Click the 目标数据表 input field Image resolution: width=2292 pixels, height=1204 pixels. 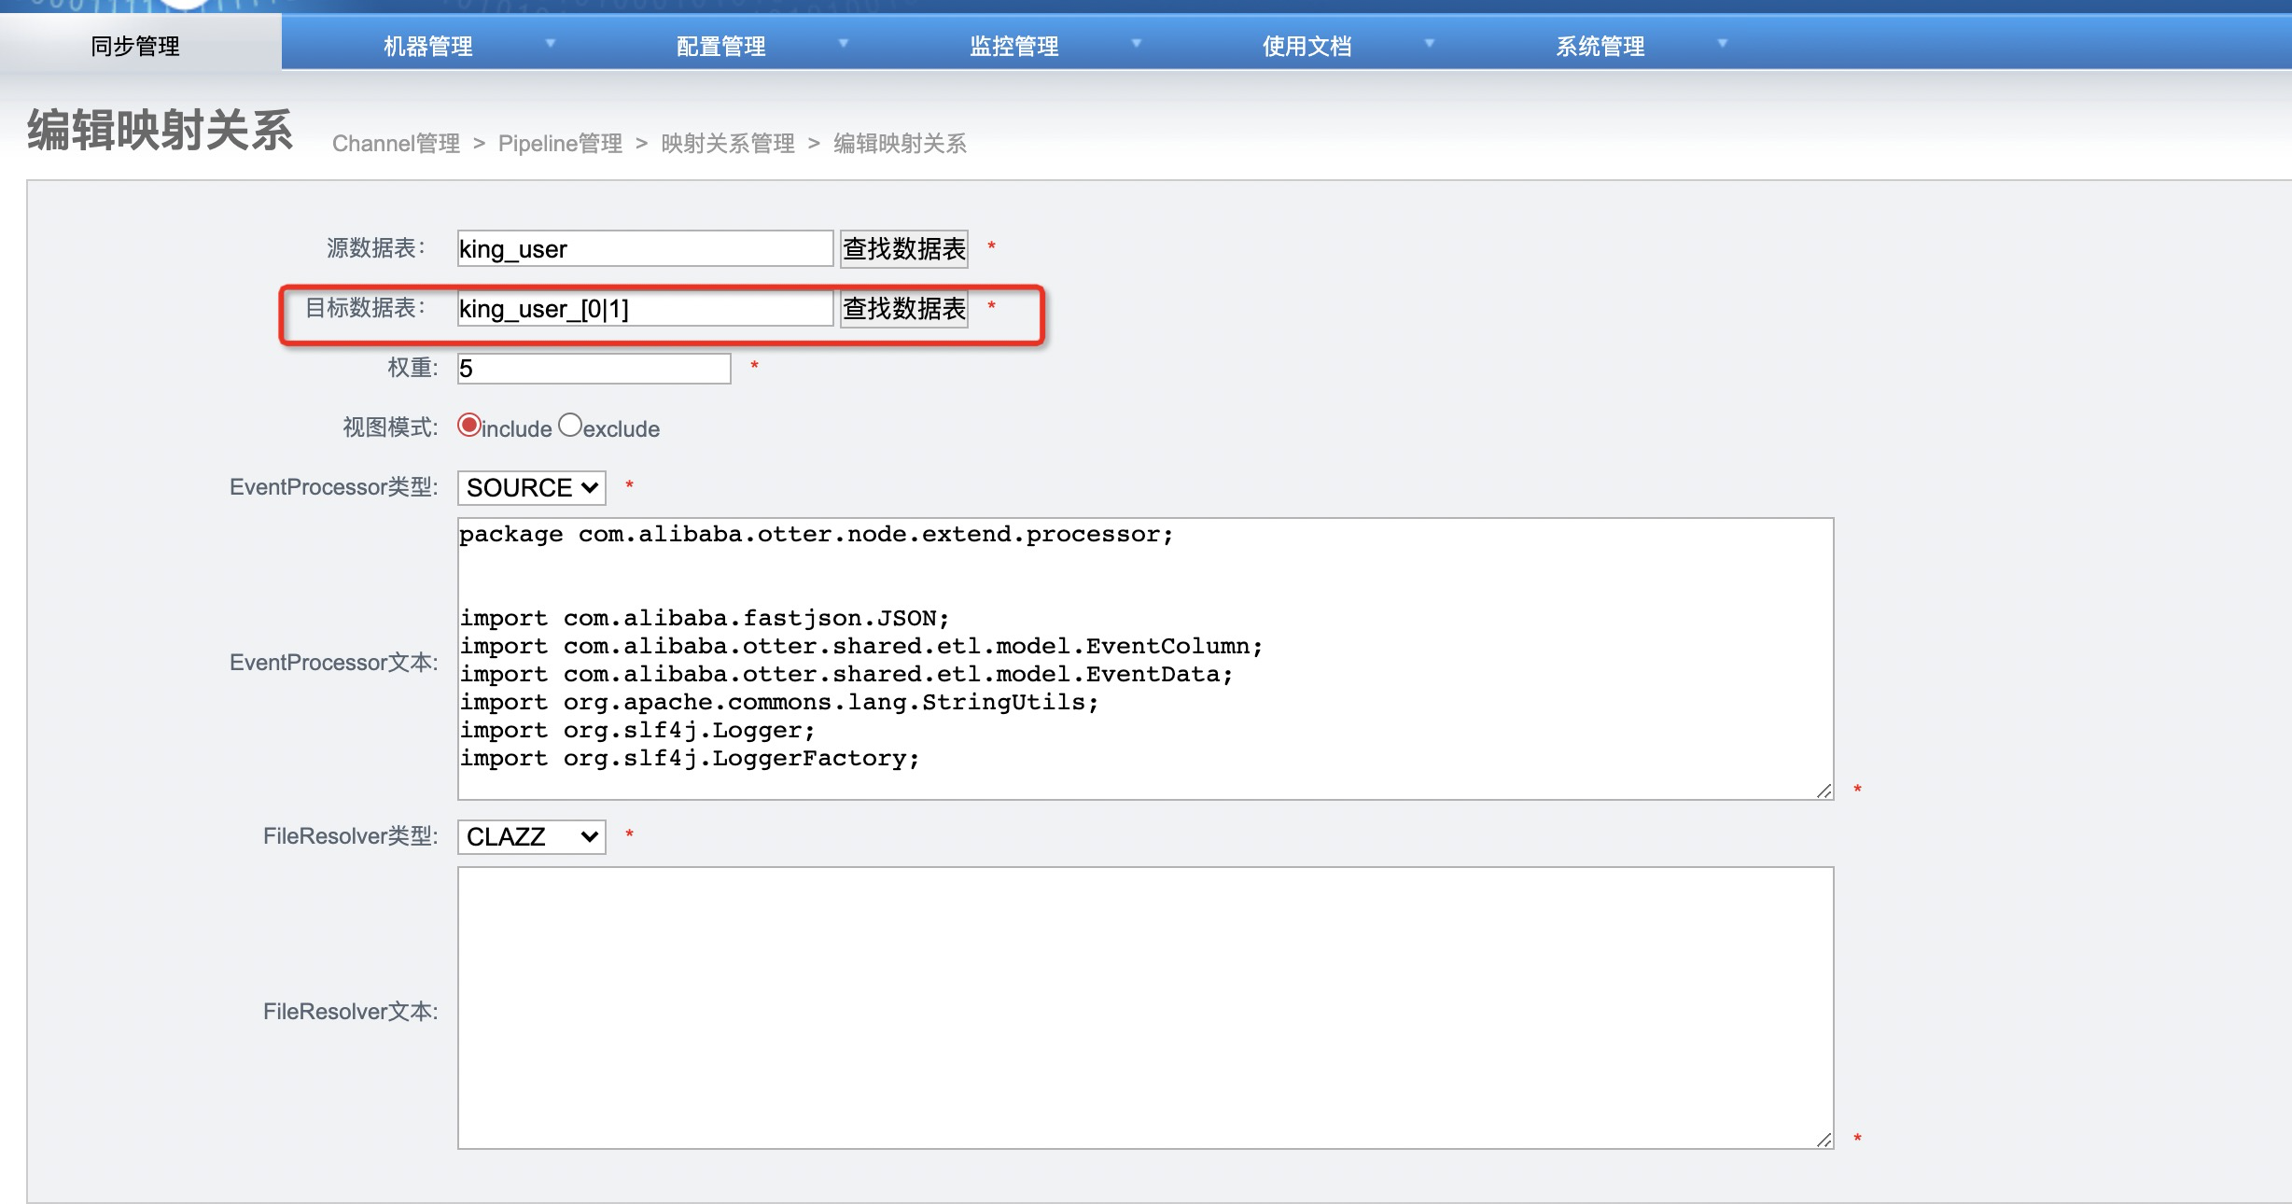[x=645, y=308]
